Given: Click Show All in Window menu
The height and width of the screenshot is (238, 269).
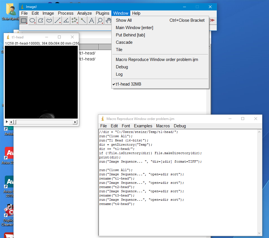Looking at the screenshot, I should [124, 20].
